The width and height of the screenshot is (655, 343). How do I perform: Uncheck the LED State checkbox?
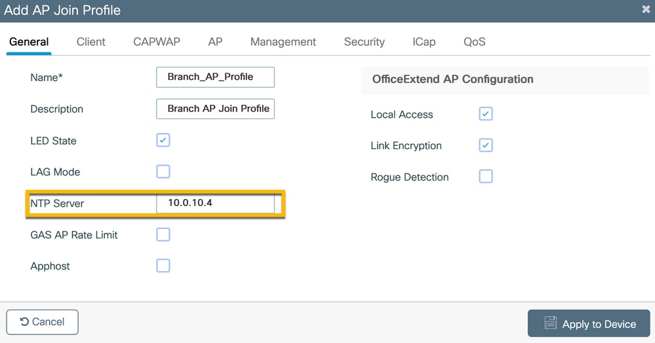coord(163,140)
